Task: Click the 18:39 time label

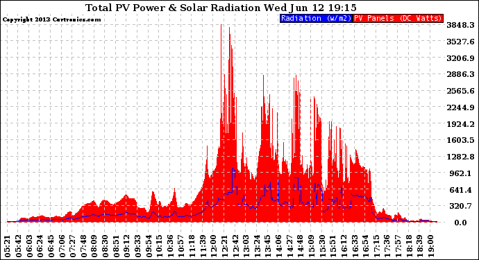Action: coord(420,246)
